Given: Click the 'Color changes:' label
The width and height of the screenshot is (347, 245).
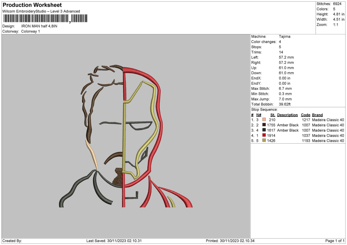Looking at the screenshot, I should click(x=264, y=42).
